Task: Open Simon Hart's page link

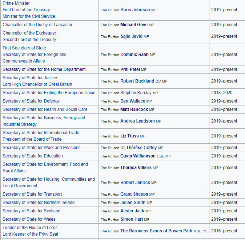Action: click(x=132, y=219)
